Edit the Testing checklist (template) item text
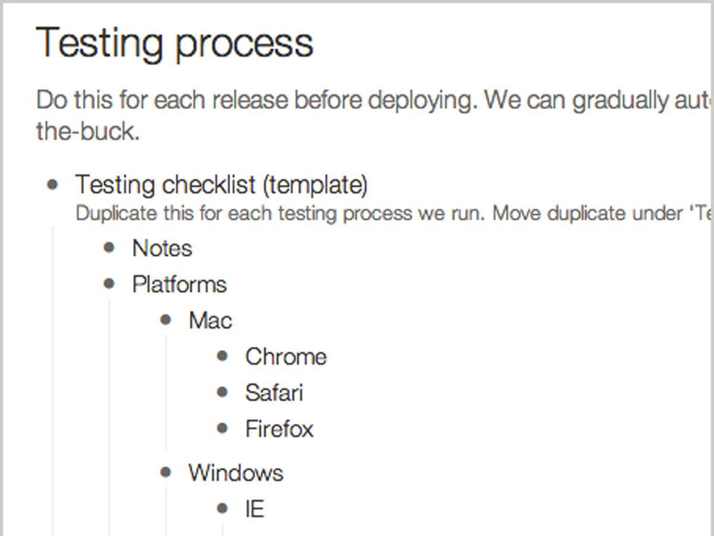 coord(221,186)
